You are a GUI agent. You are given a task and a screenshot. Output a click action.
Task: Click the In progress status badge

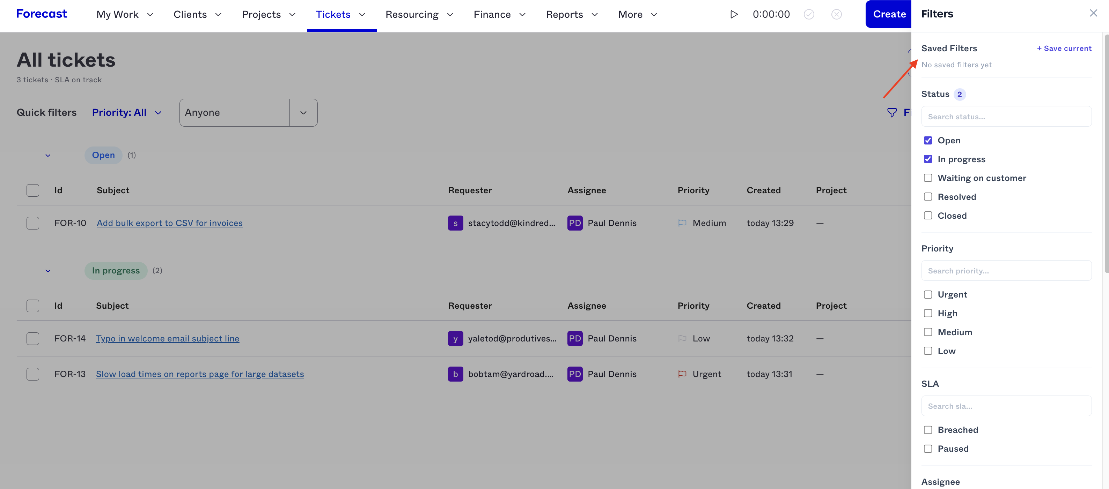(116, 271)
